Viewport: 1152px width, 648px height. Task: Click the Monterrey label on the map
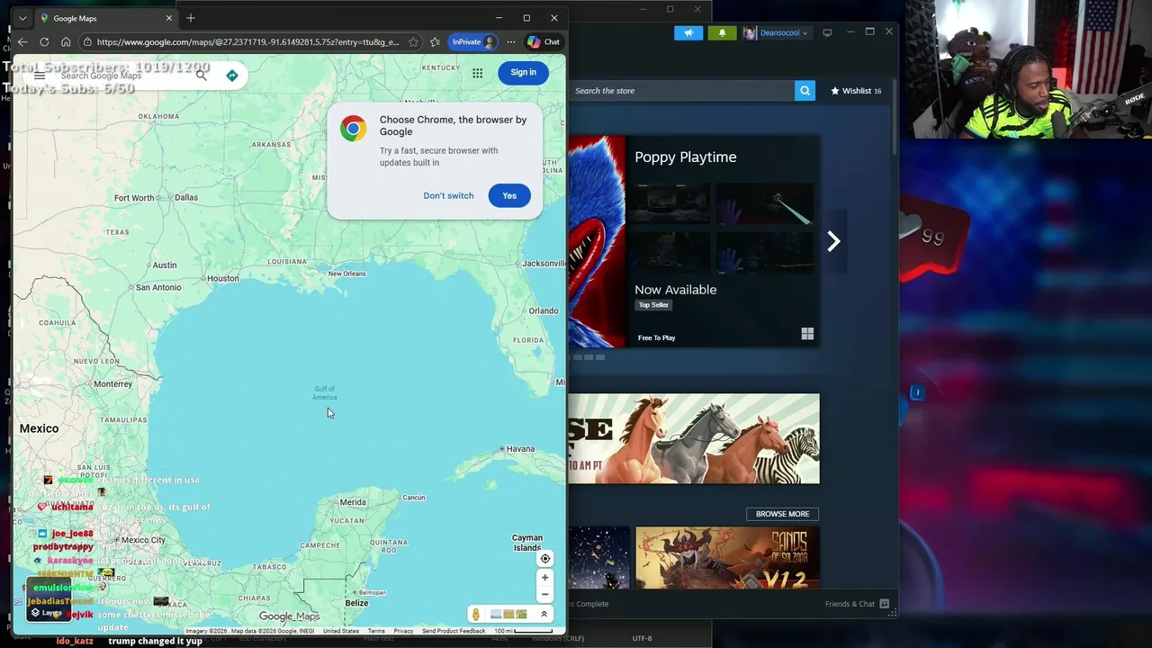click(112, 384)
